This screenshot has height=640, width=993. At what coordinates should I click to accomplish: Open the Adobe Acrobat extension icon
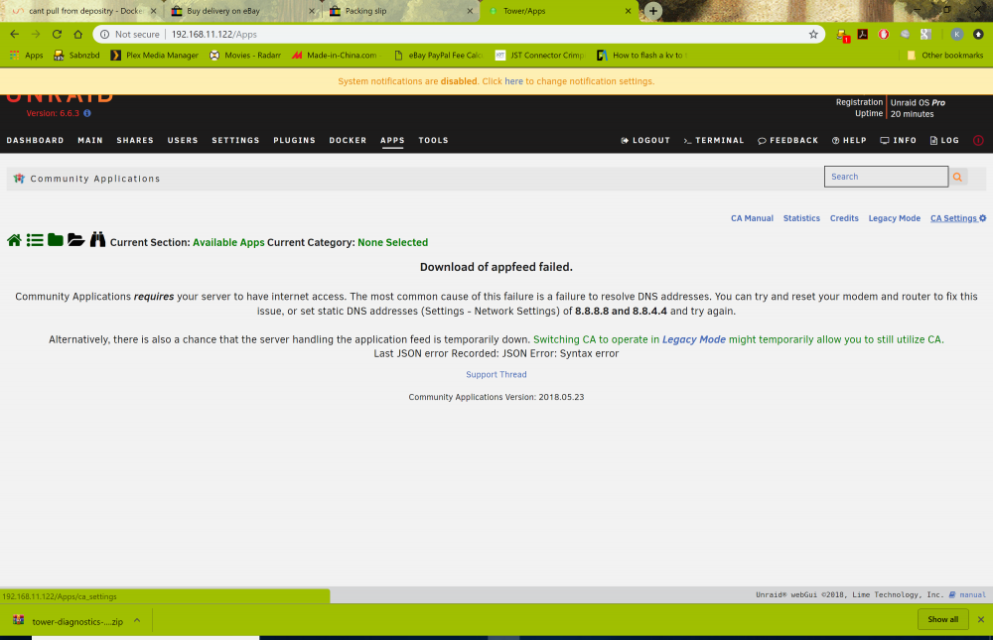click(x=863, y=34)
